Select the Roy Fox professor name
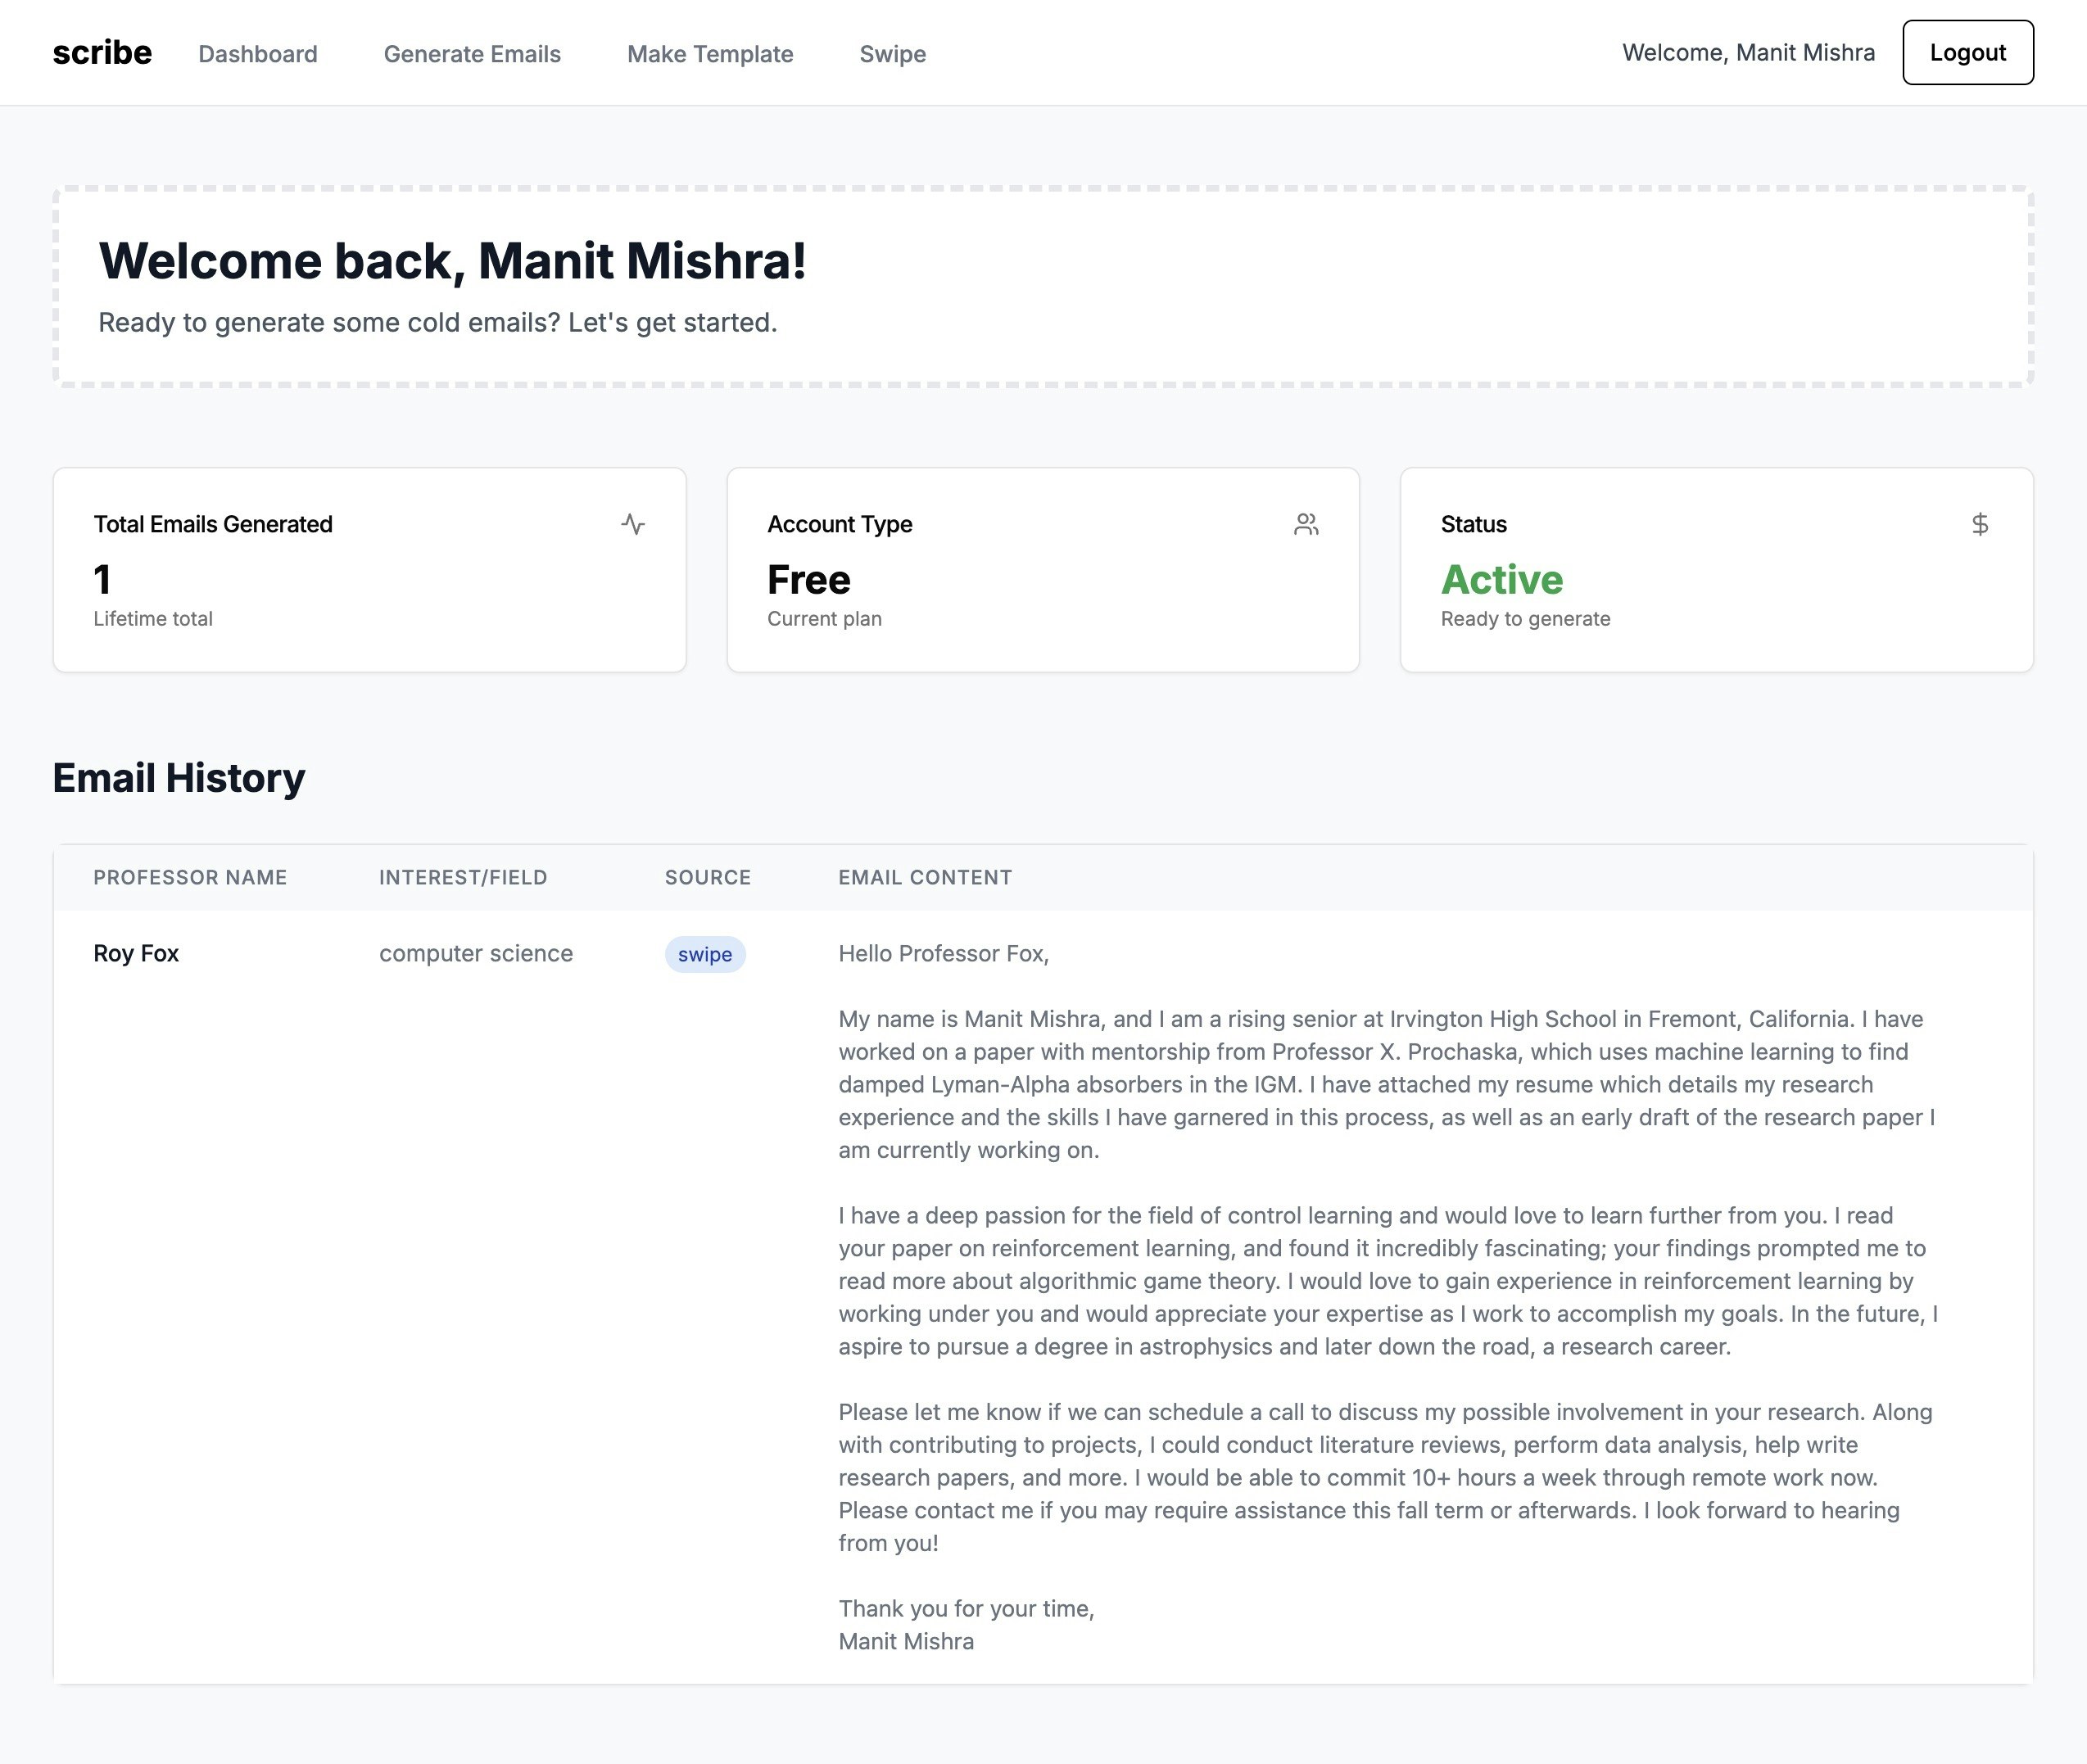Screen dimensions: 2087x1764 coord(136,953)
